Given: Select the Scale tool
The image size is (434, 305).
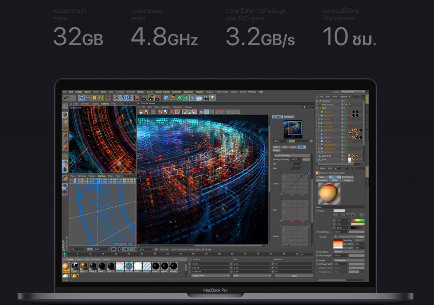Looking at the screenshot, I should click(95, 98).
